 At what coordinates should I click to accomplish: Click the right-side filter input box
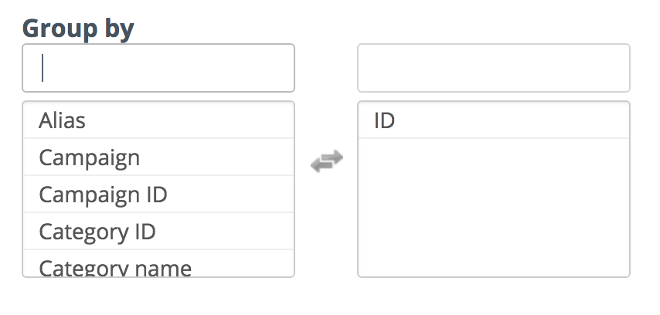pyautogui.click(x=494, y=68)
